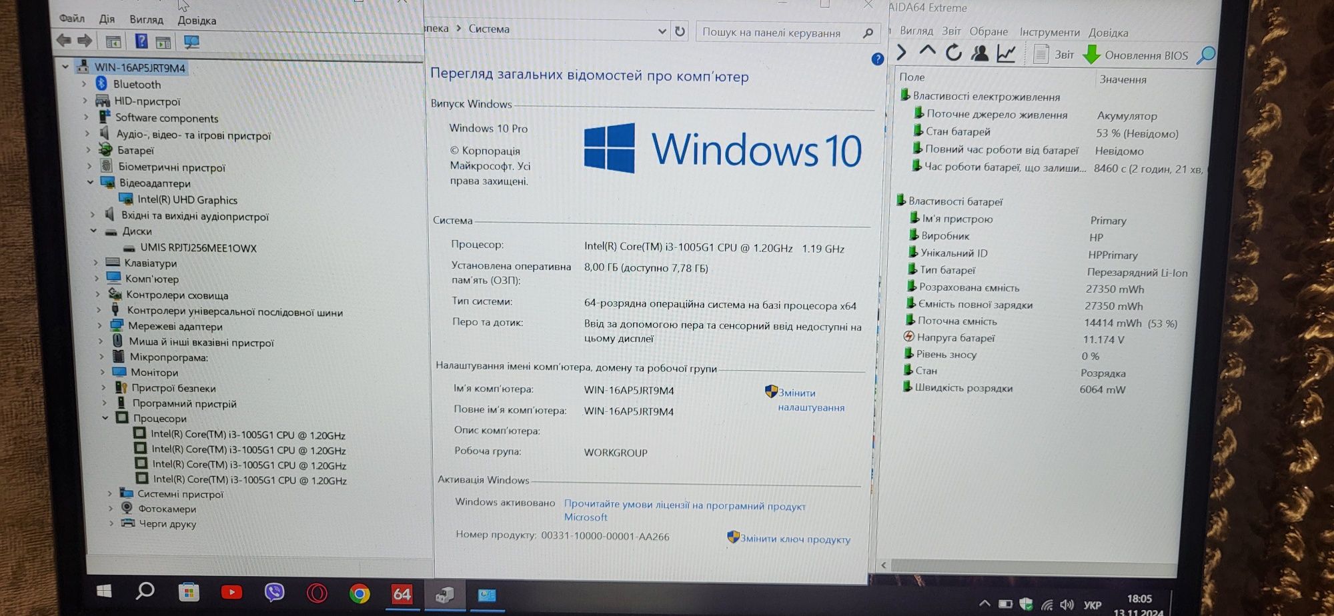1334x616 pixels.
Task: Select the UMIS RPJTJ256MEE1OWX disk
Action: 198,247
